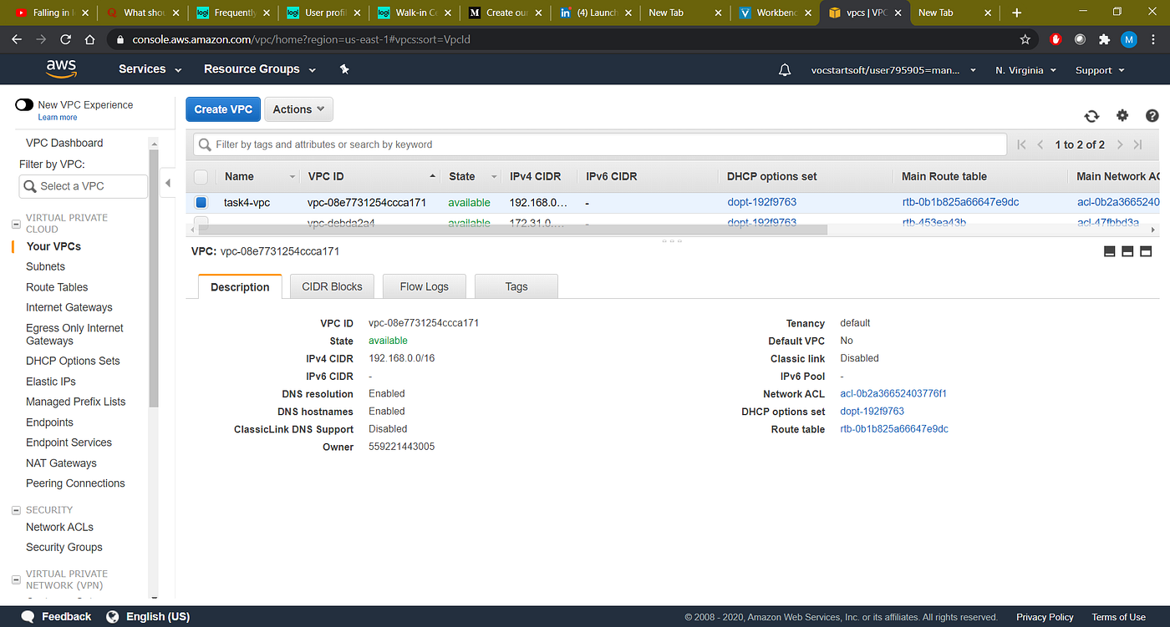Open the preferences gear icon

1122,116
